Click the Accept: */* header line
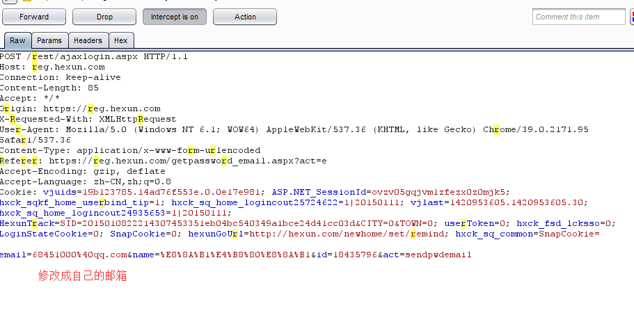The width and height of the screenshot is (634, 322). click(30, 99)
